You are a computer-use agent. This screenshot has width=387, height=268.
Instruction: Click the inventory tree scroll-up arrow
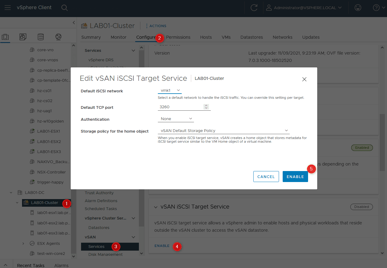tap(73, 46)
